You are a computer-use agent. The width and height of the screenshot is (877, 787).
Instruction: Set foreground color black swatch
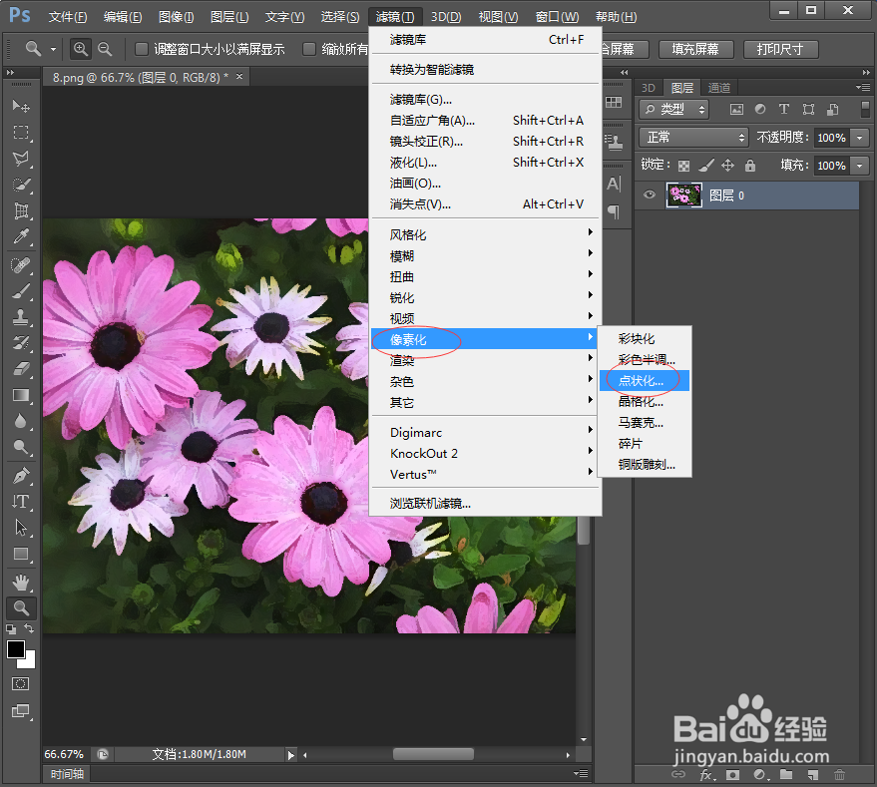(15, 648)
